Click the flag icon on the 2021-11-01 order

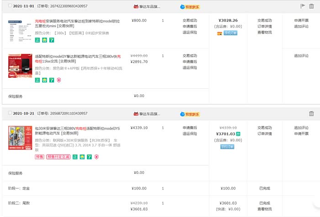(303, 6)
